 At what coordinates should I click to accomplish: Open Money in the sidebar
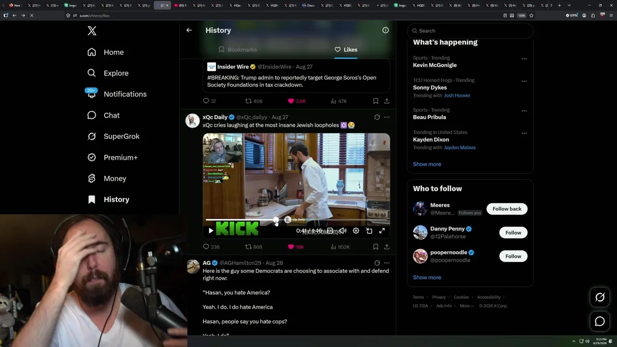pos(107,178)
